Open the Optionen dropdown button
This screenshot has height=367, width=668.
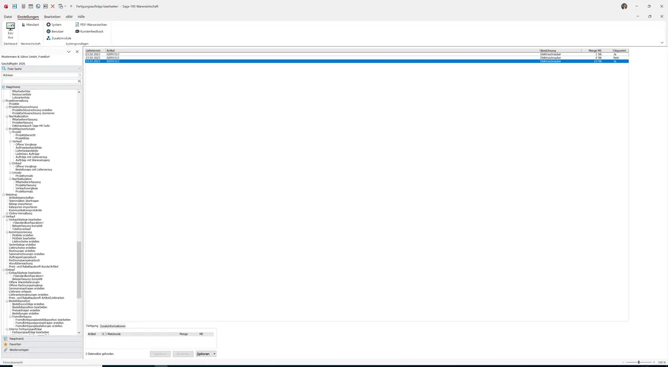point(206,354)
